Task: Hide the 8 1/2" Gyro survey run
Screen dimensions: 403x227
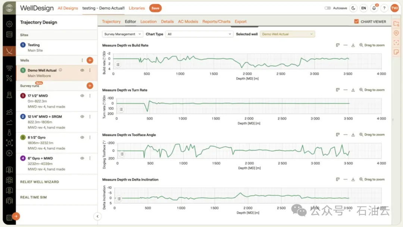Action: click(x=82, y=138)
